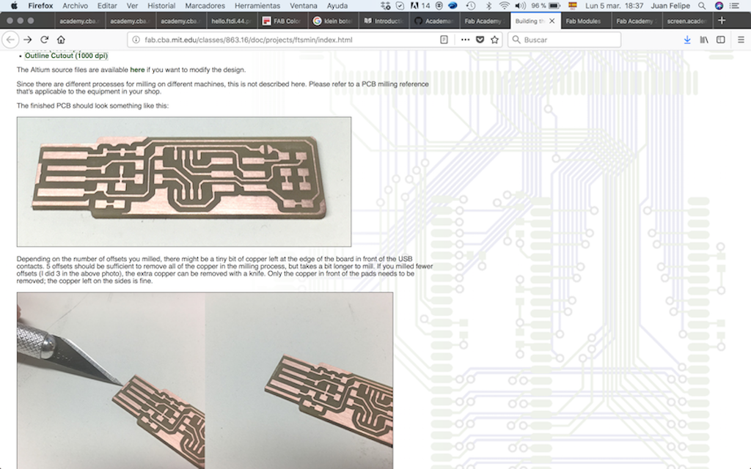Open Adobe menu bar icon showing 14
Image resolution: width=751 pixels, height=469 pixels.
click(x=420, y=6)
